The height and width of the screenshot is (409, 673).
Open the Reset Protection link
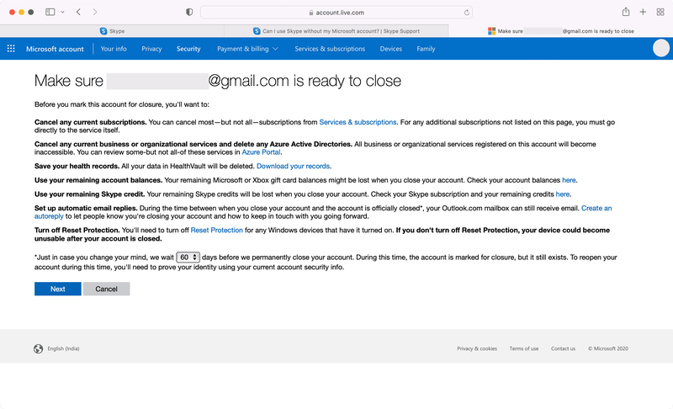pos(217,230)
